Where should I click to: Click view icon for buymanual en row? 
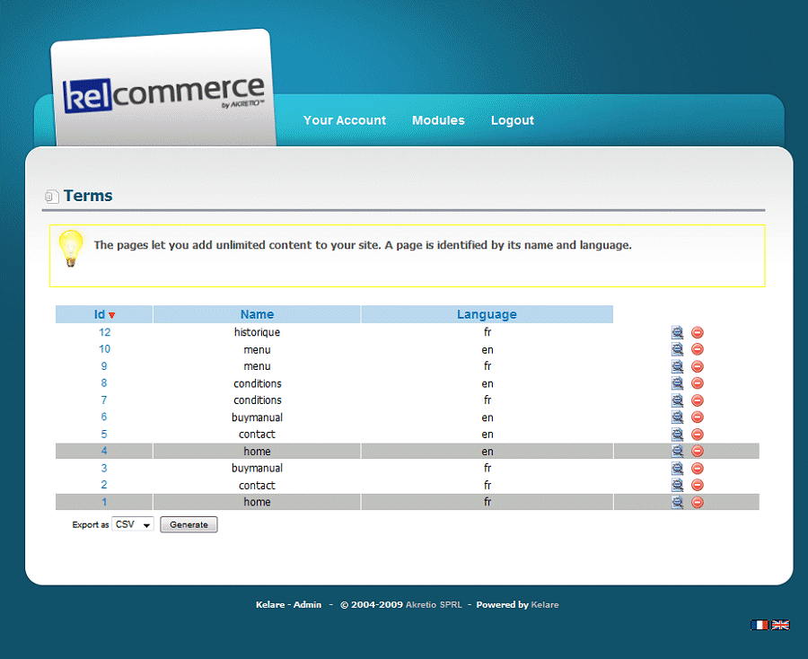[678, 417]
